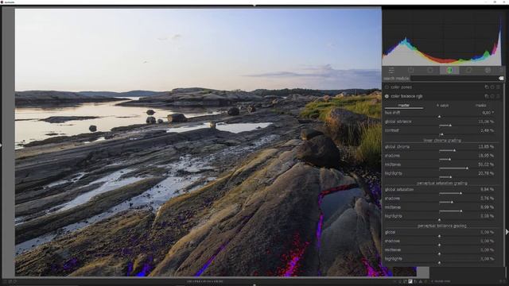Screen dimensions: 509x286
Task: Reset the color zones module
Action: coord(492,87)
